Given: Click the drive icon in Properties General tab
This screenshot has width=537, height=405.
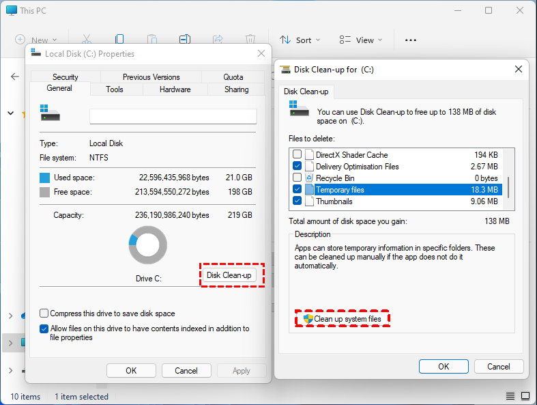Looking at the screenshot, I should point(50,113).
